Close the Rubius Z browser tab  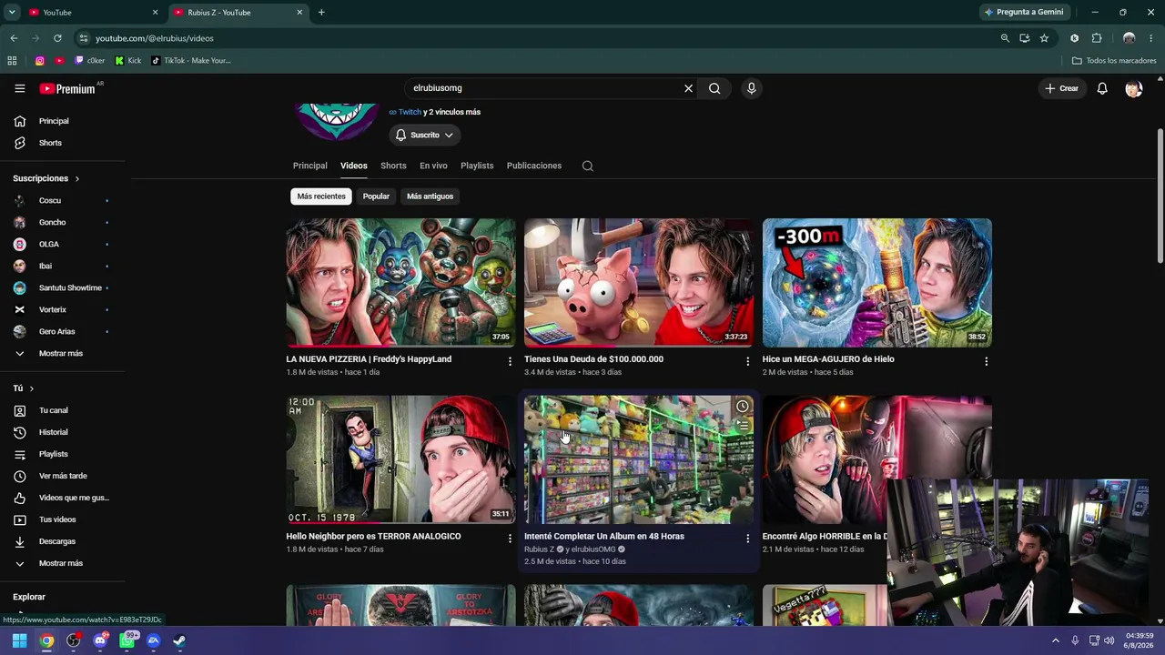[299, 12]
